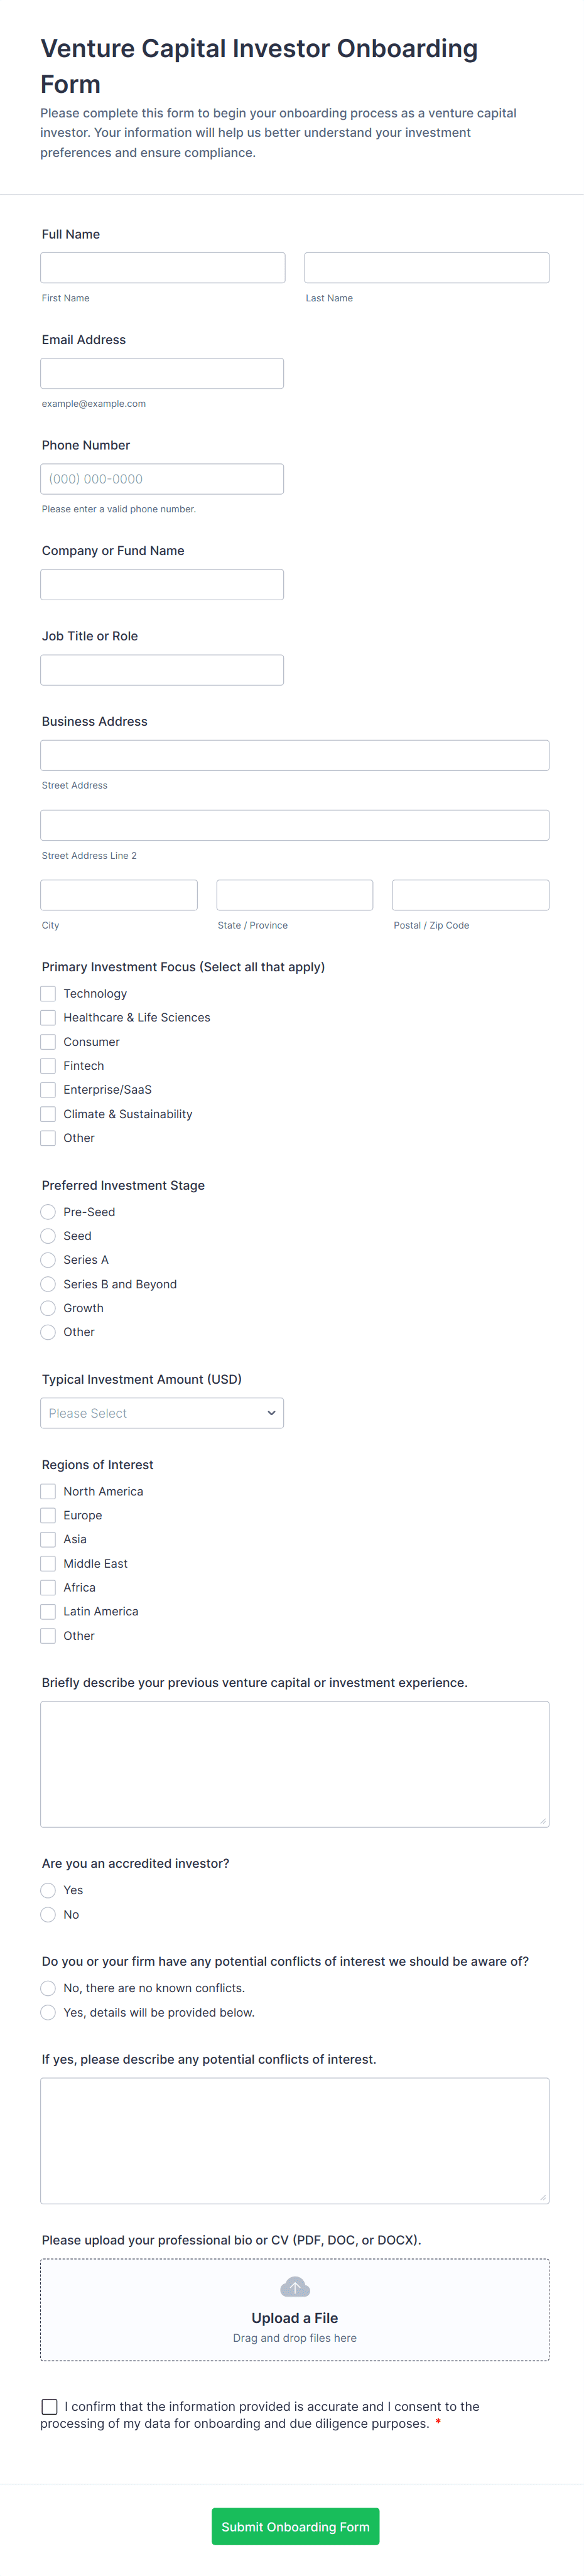Click the Phone Number input

[x=162, y=479]
